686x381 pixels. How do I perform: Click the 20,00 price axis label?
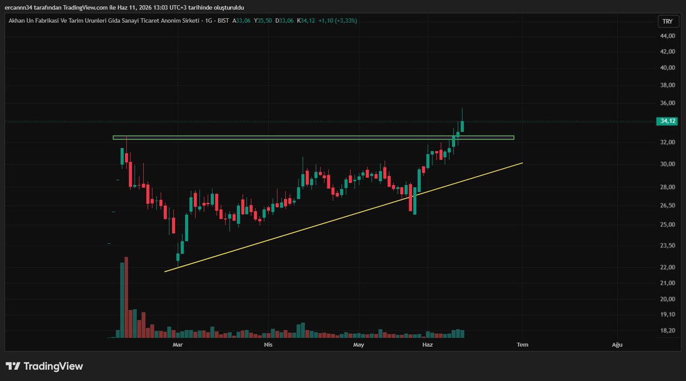click(x=668, y=299)
